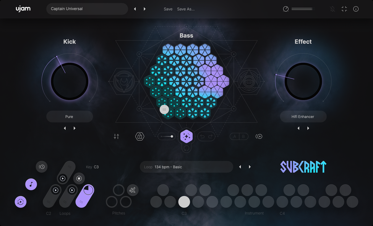373x226 pixels.
Task: Click the undo arrow icon
Action: click(x=201, y=136)
